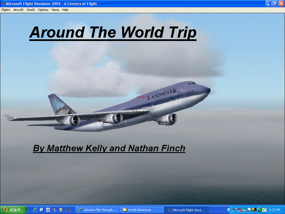Open the Views menu

55,10
